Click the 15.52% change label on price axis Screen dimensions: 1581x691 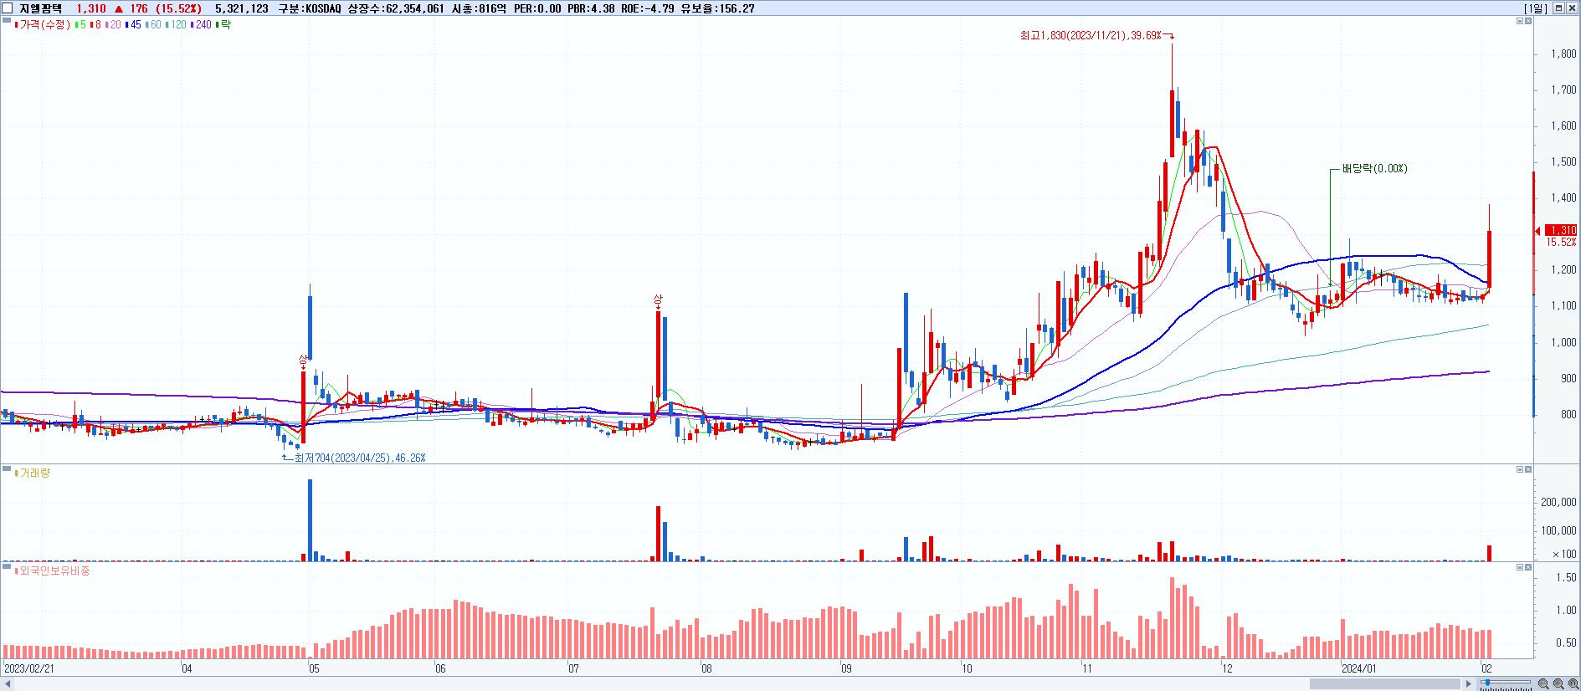(x=1560, y=242)
